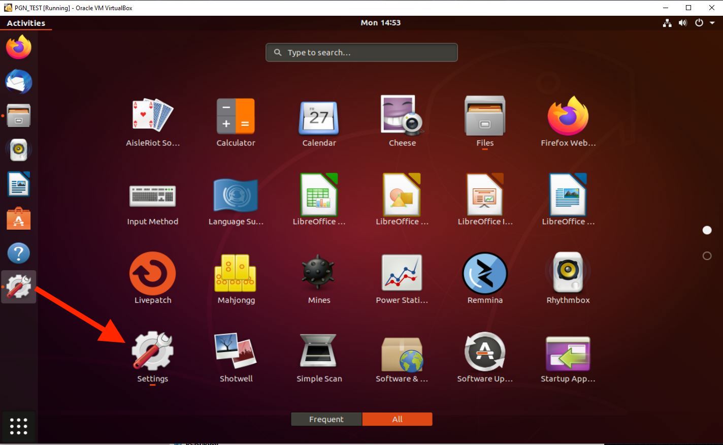The image size is (723, 445).
Task: Click Firefox in the dock
Action: tap(19, 47)
